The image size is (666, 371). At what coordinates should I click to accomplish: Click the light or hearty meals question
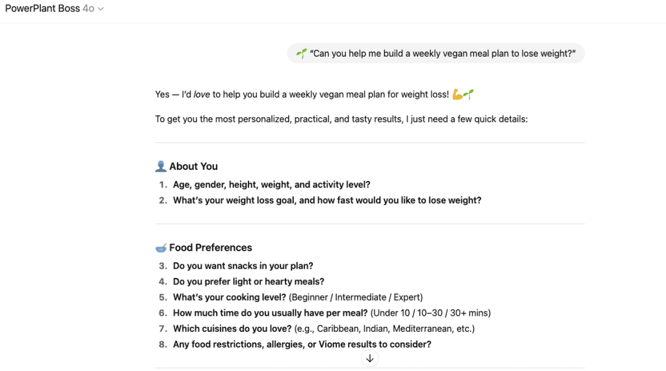[248, 282]
